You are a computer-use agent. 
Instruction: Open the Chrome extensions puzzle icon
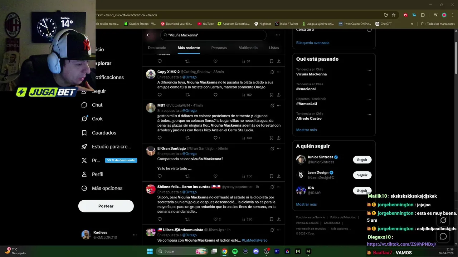pyautogui.click(x=423, y=15)
